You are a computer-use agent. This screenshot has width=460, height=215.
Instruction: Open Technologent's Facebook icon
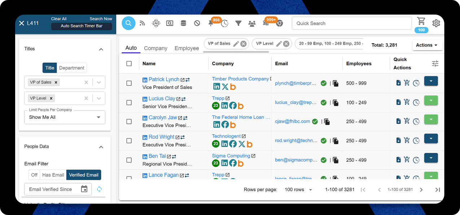tap(233, 144)
